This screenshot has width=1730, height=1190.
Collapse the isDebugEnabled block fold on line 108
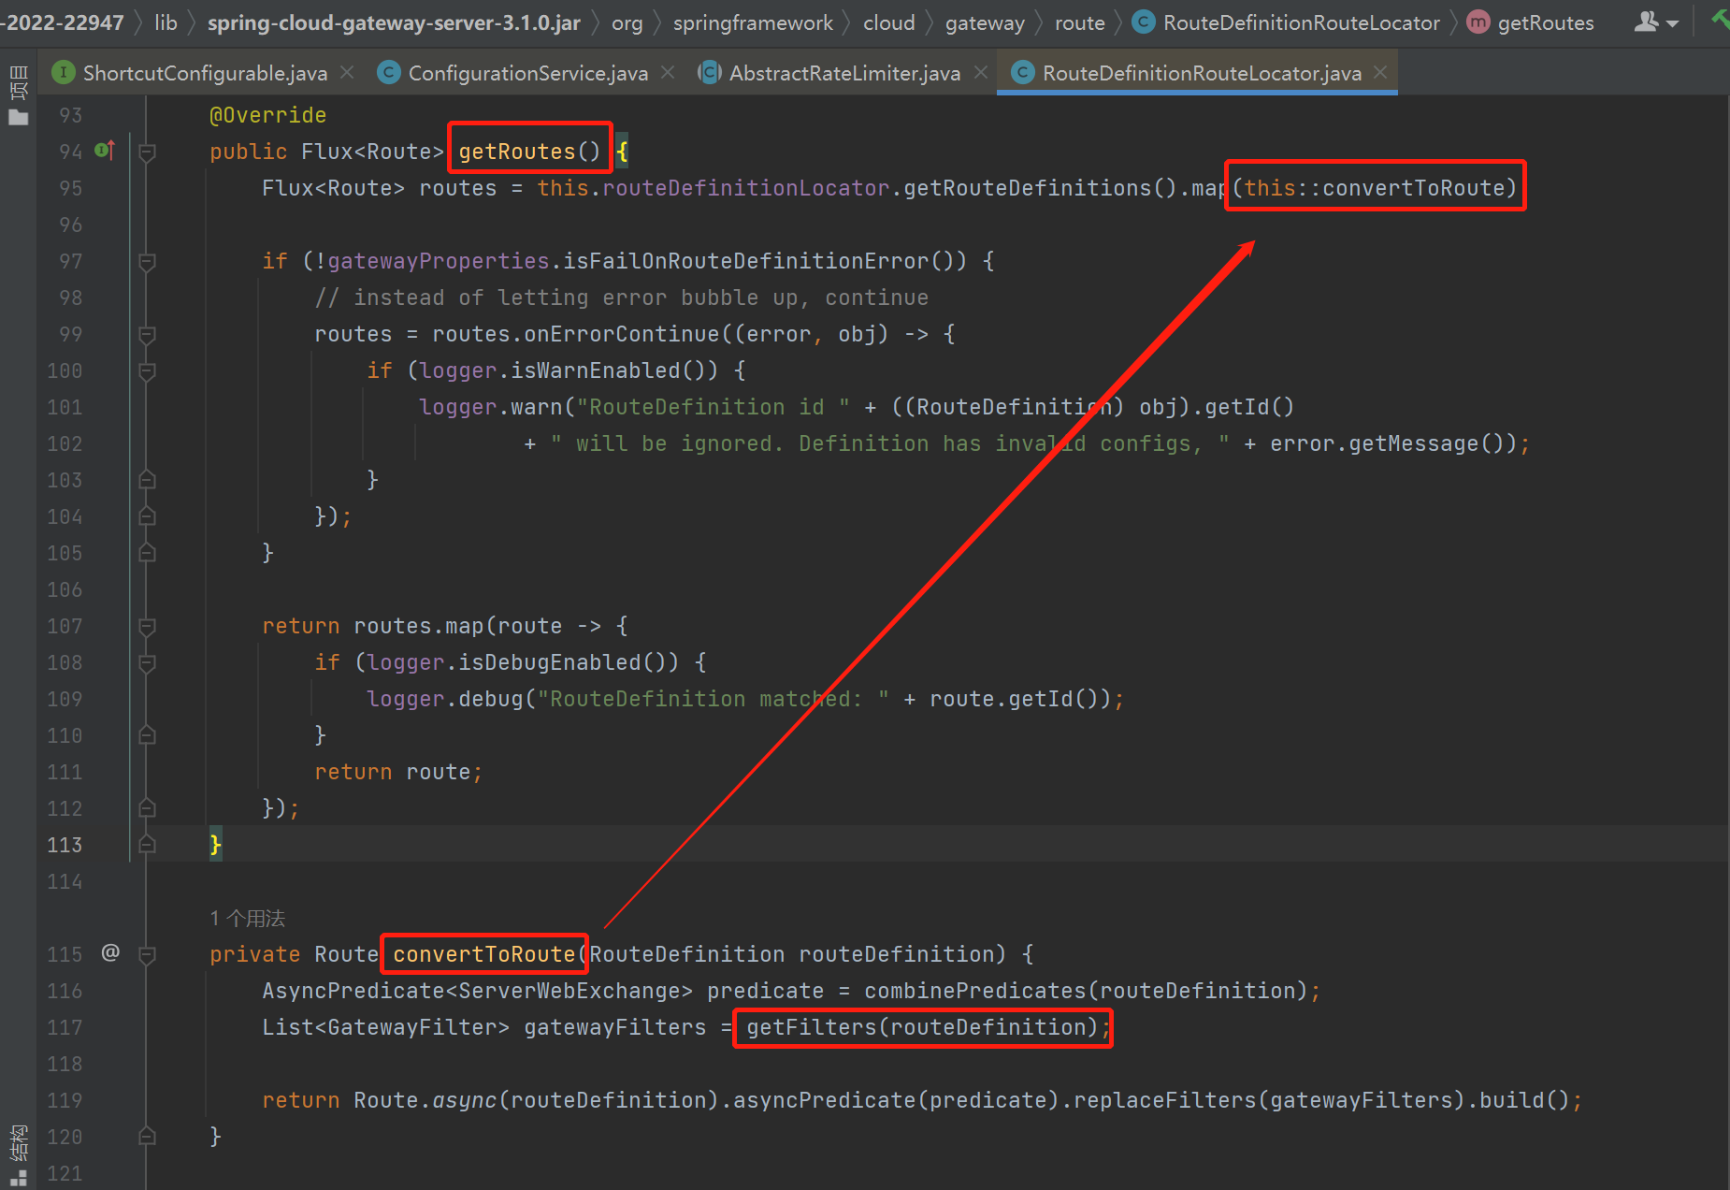click(147, 662)
